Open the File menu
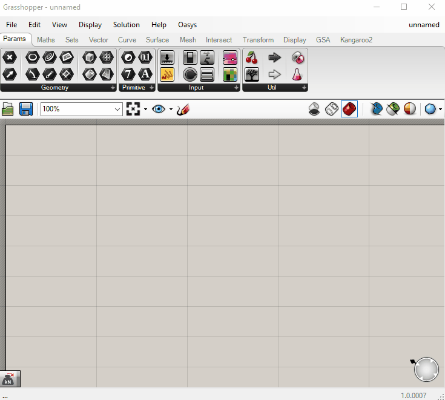 pos(12,25)
